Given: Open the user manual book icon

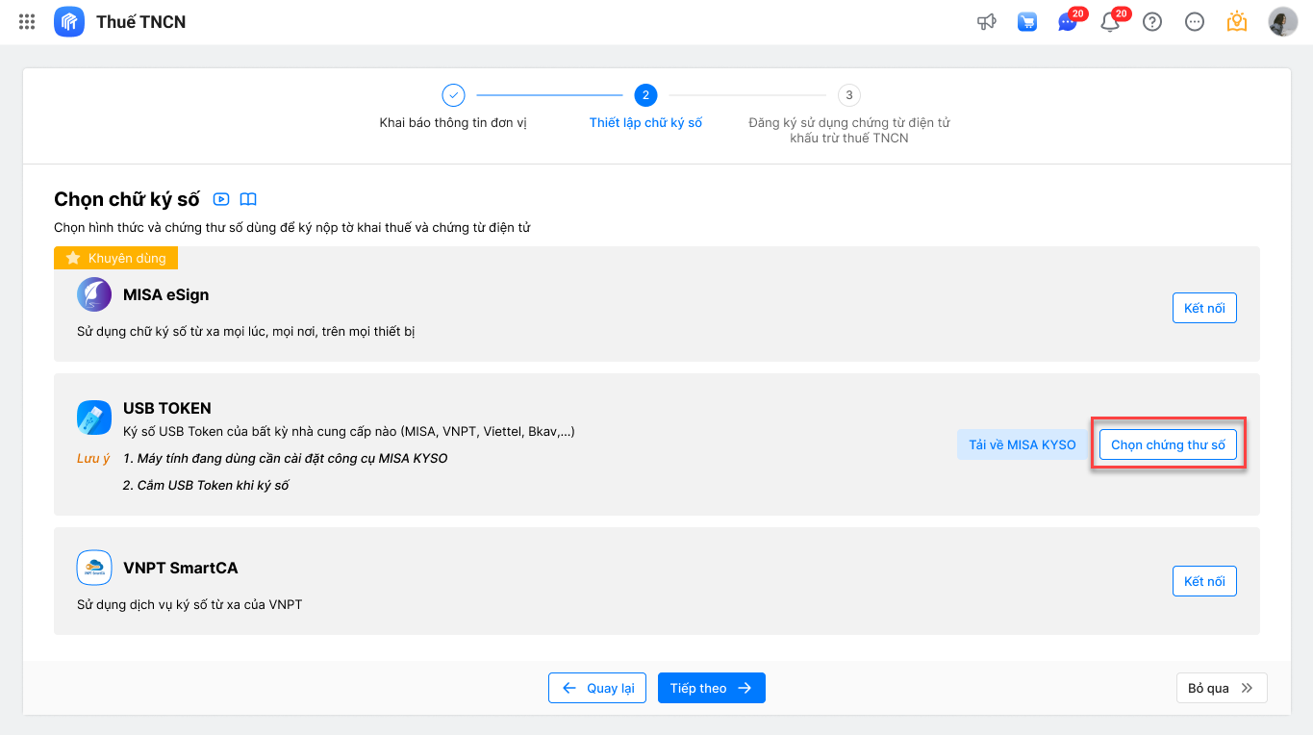Looking at the screenshot, I should [248, 199].
